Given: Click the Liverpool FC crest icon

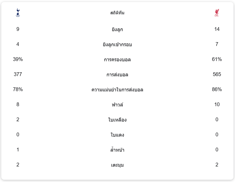Looking at the screenshot, I should pyautogui.click(x=217, y=13).
